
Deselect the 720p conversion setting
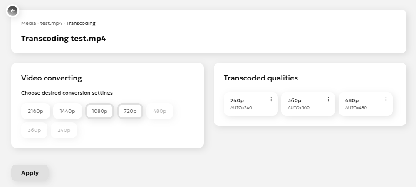tap(130, 111)
